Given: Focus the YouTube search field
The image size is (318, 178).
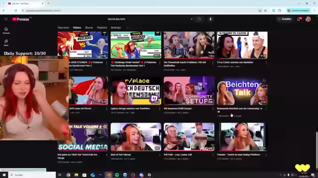Looking at the screenshot, I should [x=148, y=19].
